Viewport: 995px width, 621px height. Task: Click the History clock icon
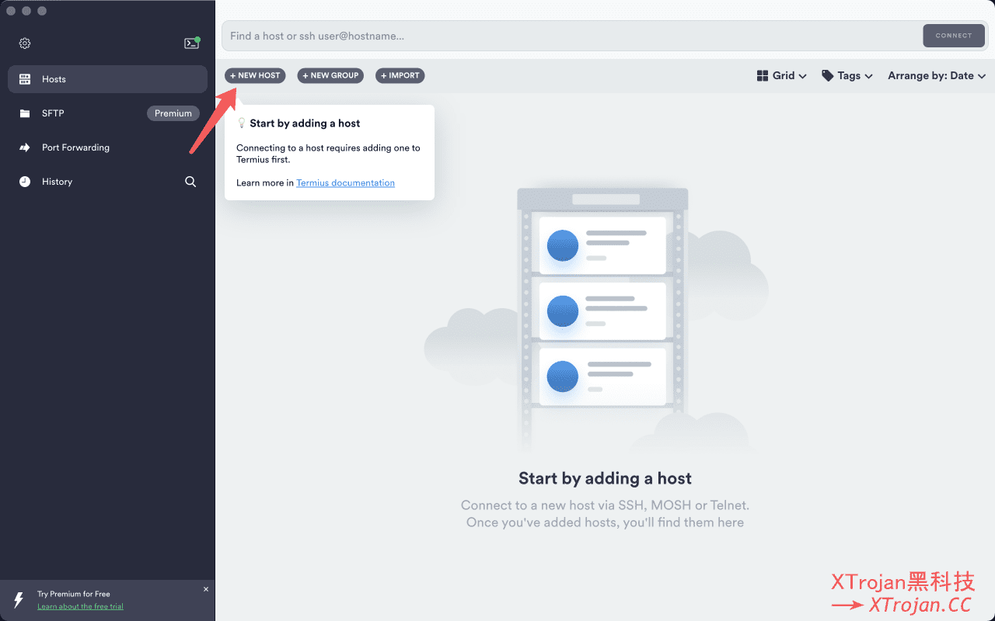(x=25, y=182)
